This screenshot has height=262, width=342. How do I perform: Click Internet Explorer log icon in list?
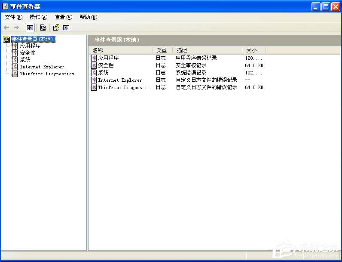point(94,80)
